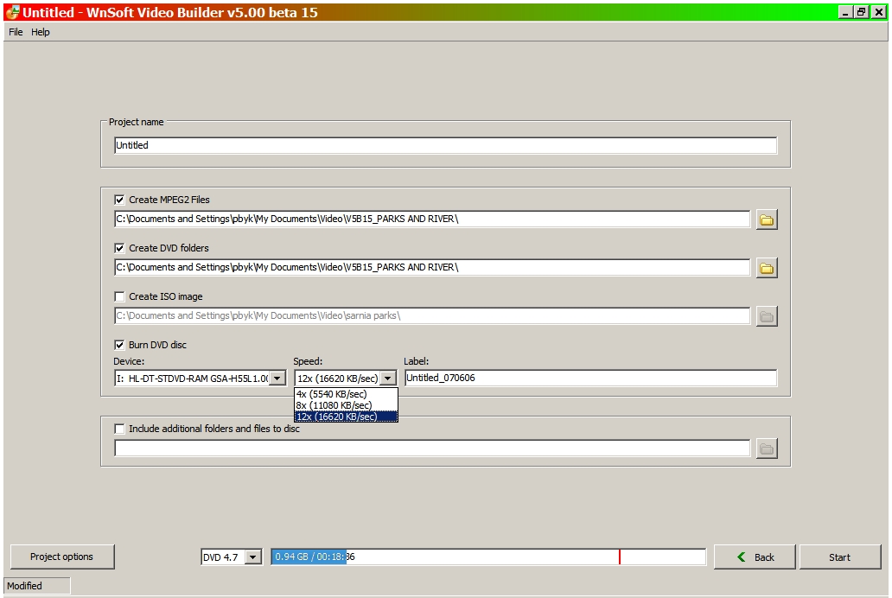
Task: Choose 8x (11080 KB/sec) burn speed
Action: (x=346, y=405)
